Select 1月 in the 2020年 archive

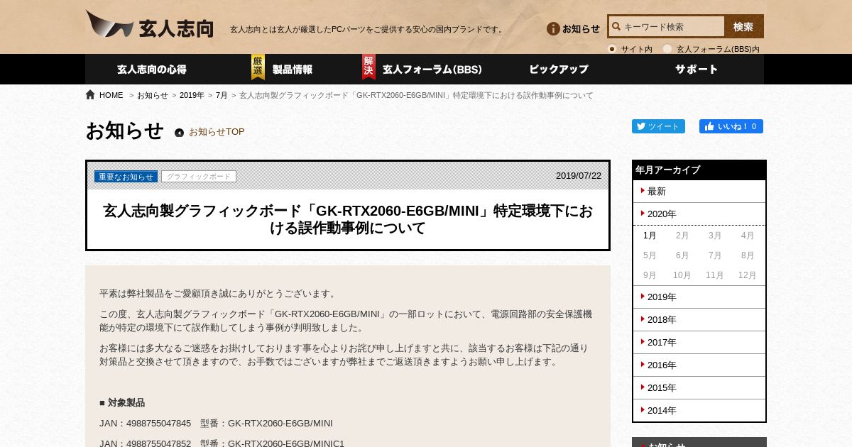click(x=650, y=236)
